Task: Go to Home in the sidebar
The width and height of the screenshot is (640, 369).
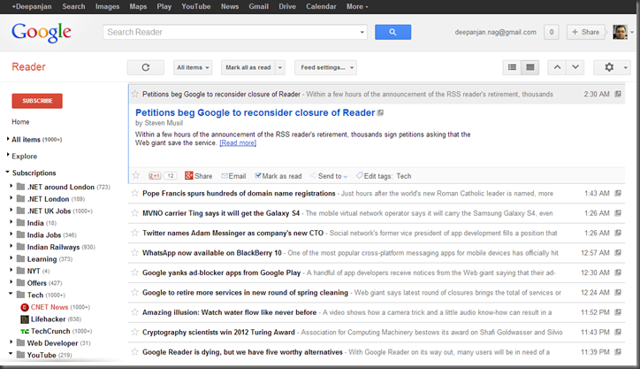Action: tap(20, 122)
